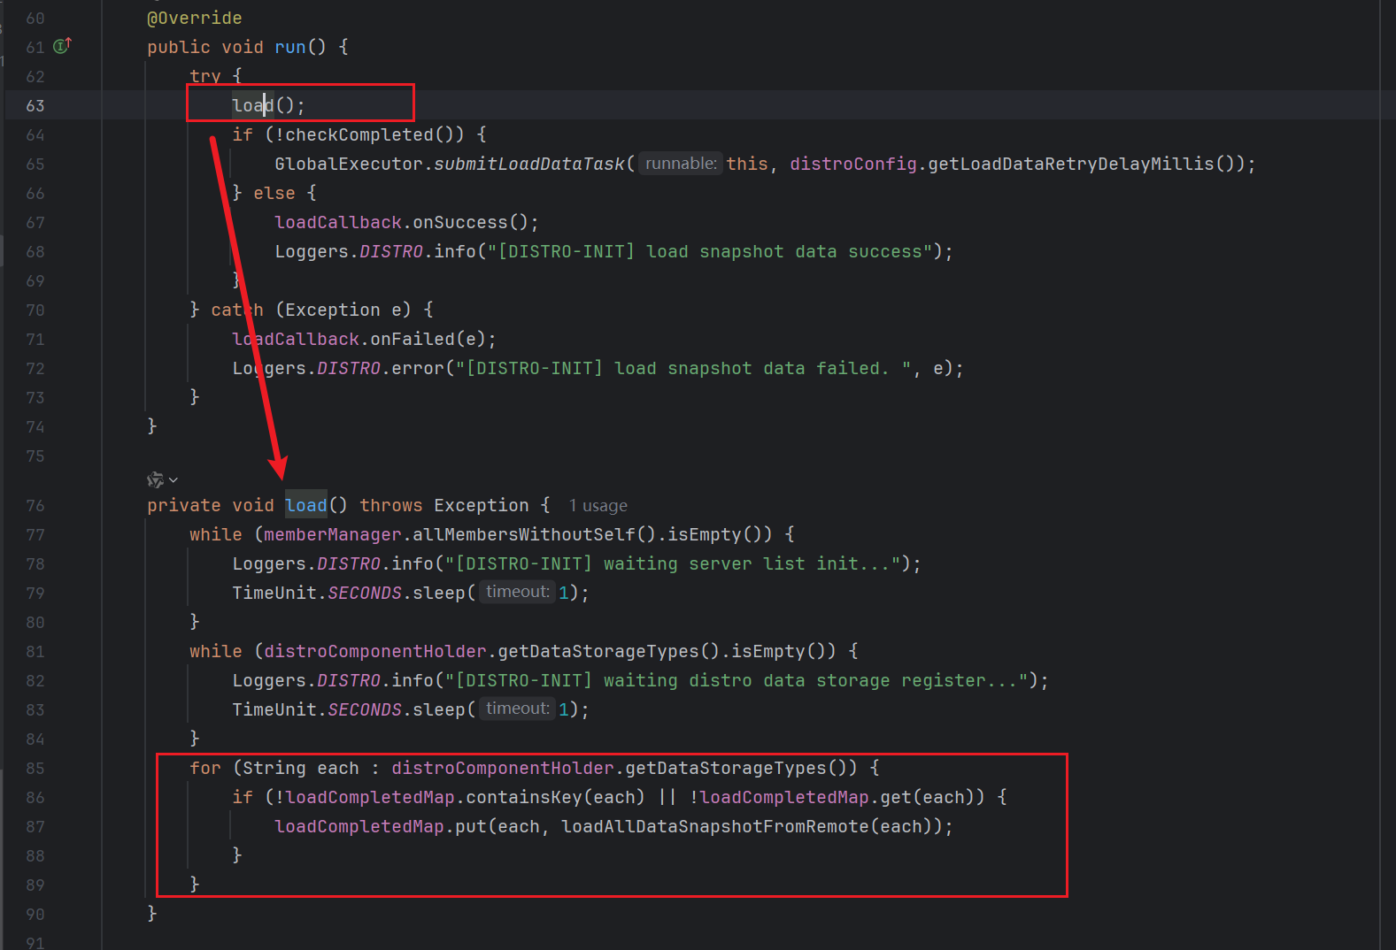The height and width of the screenshot is (950, 1396).
Task: Click the implements-method gutter icon on line 61
Action: coord(62,46)
